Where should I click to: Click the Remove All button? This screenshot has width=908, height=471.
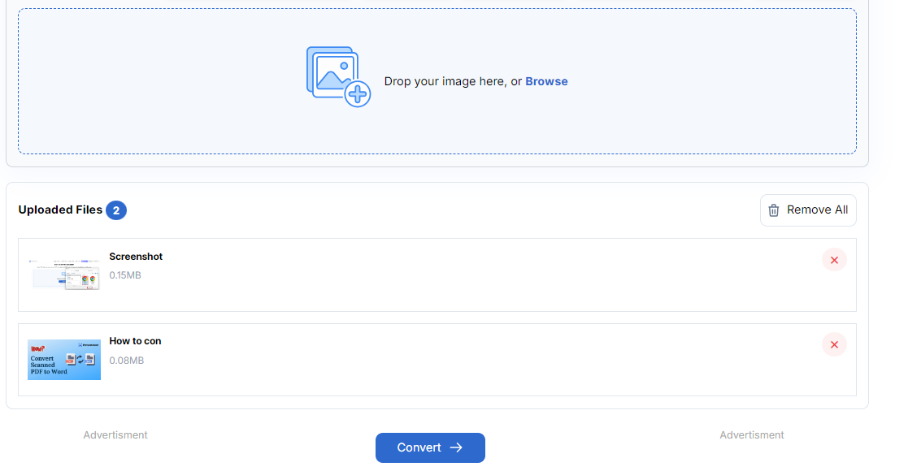point(808,210)
